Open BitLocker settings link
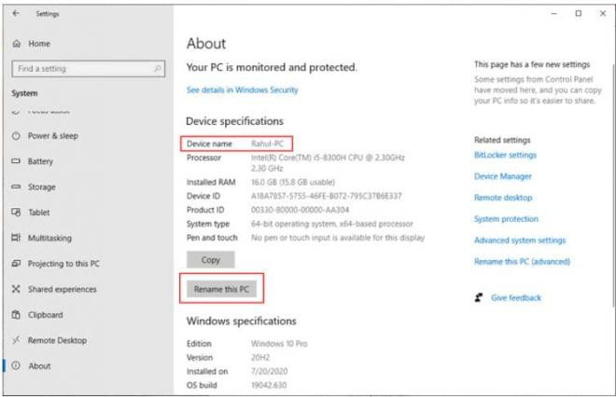 [505, 155]
